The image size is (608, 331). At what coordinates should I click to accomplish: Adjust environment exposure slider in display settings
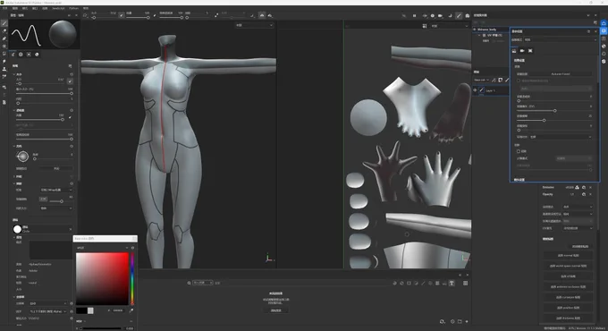[x=555, y=111]
